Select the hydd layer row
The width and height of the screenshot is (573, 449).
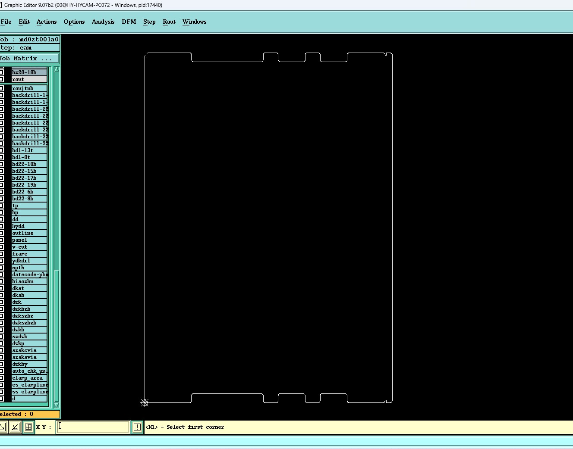coord(29,226)
